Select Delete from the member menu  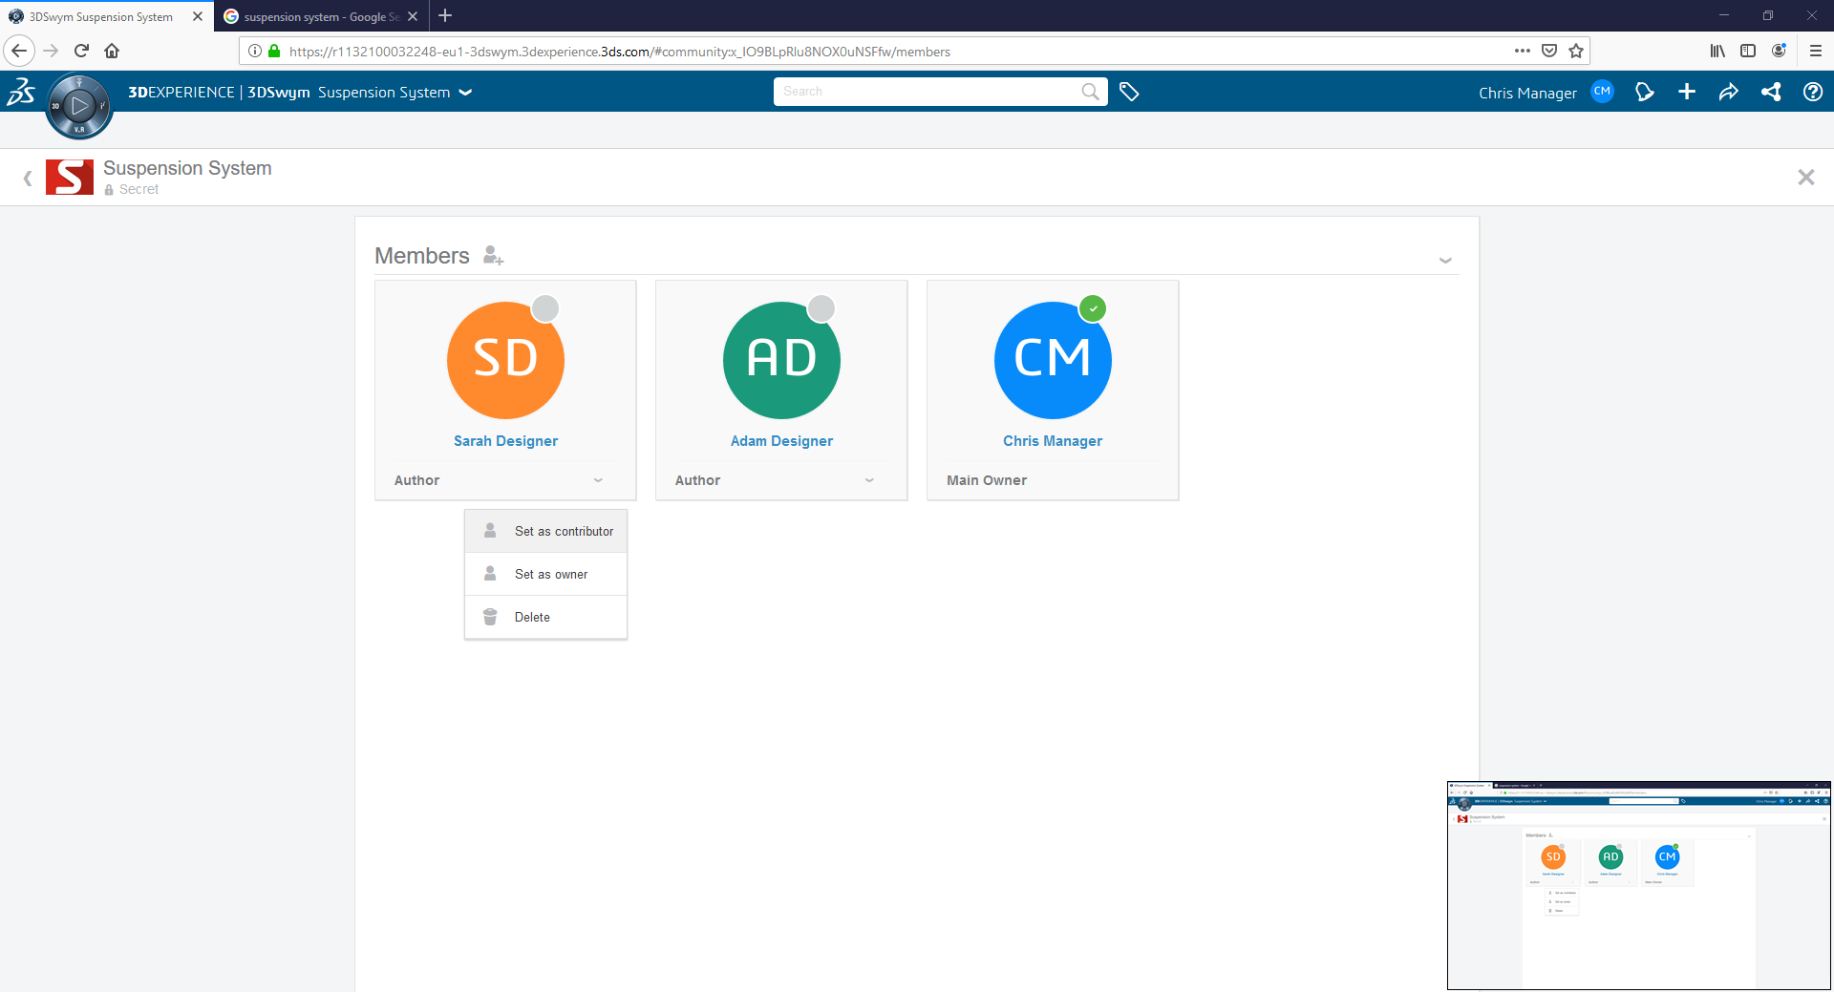pyautogui.click(x=532, y=617)
